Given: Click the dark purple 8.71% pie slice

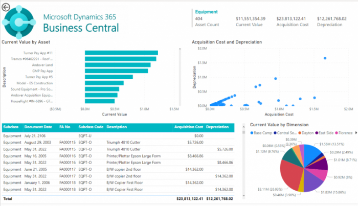Looking at the screenshot, I should click(320, 164).
